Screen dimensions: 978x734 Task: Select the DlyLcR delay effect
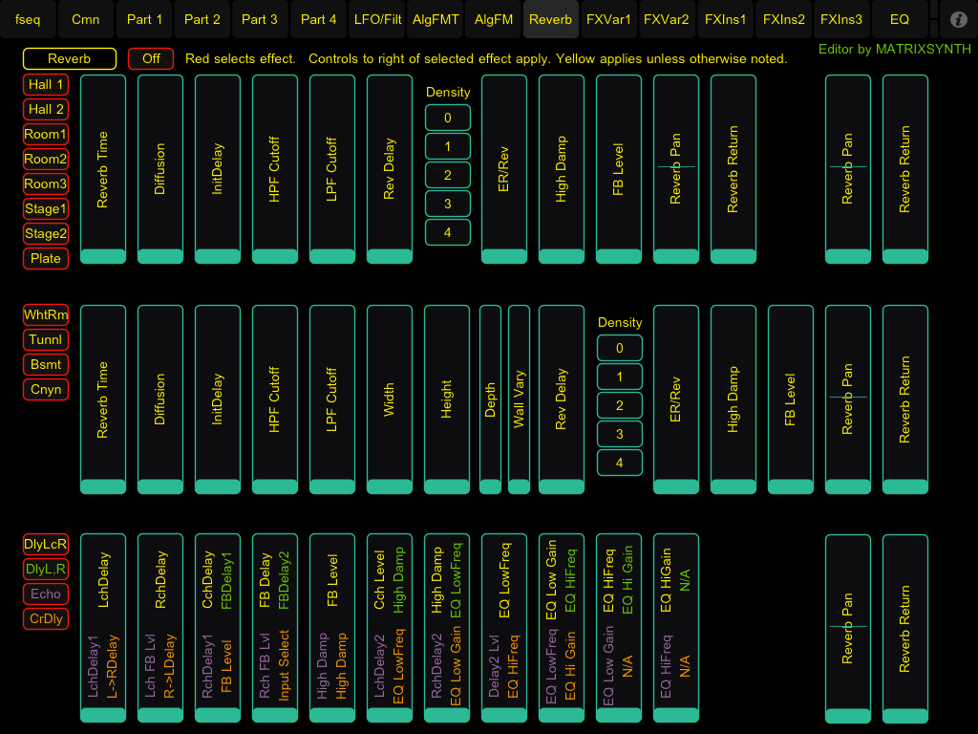(x=46, y=545)
